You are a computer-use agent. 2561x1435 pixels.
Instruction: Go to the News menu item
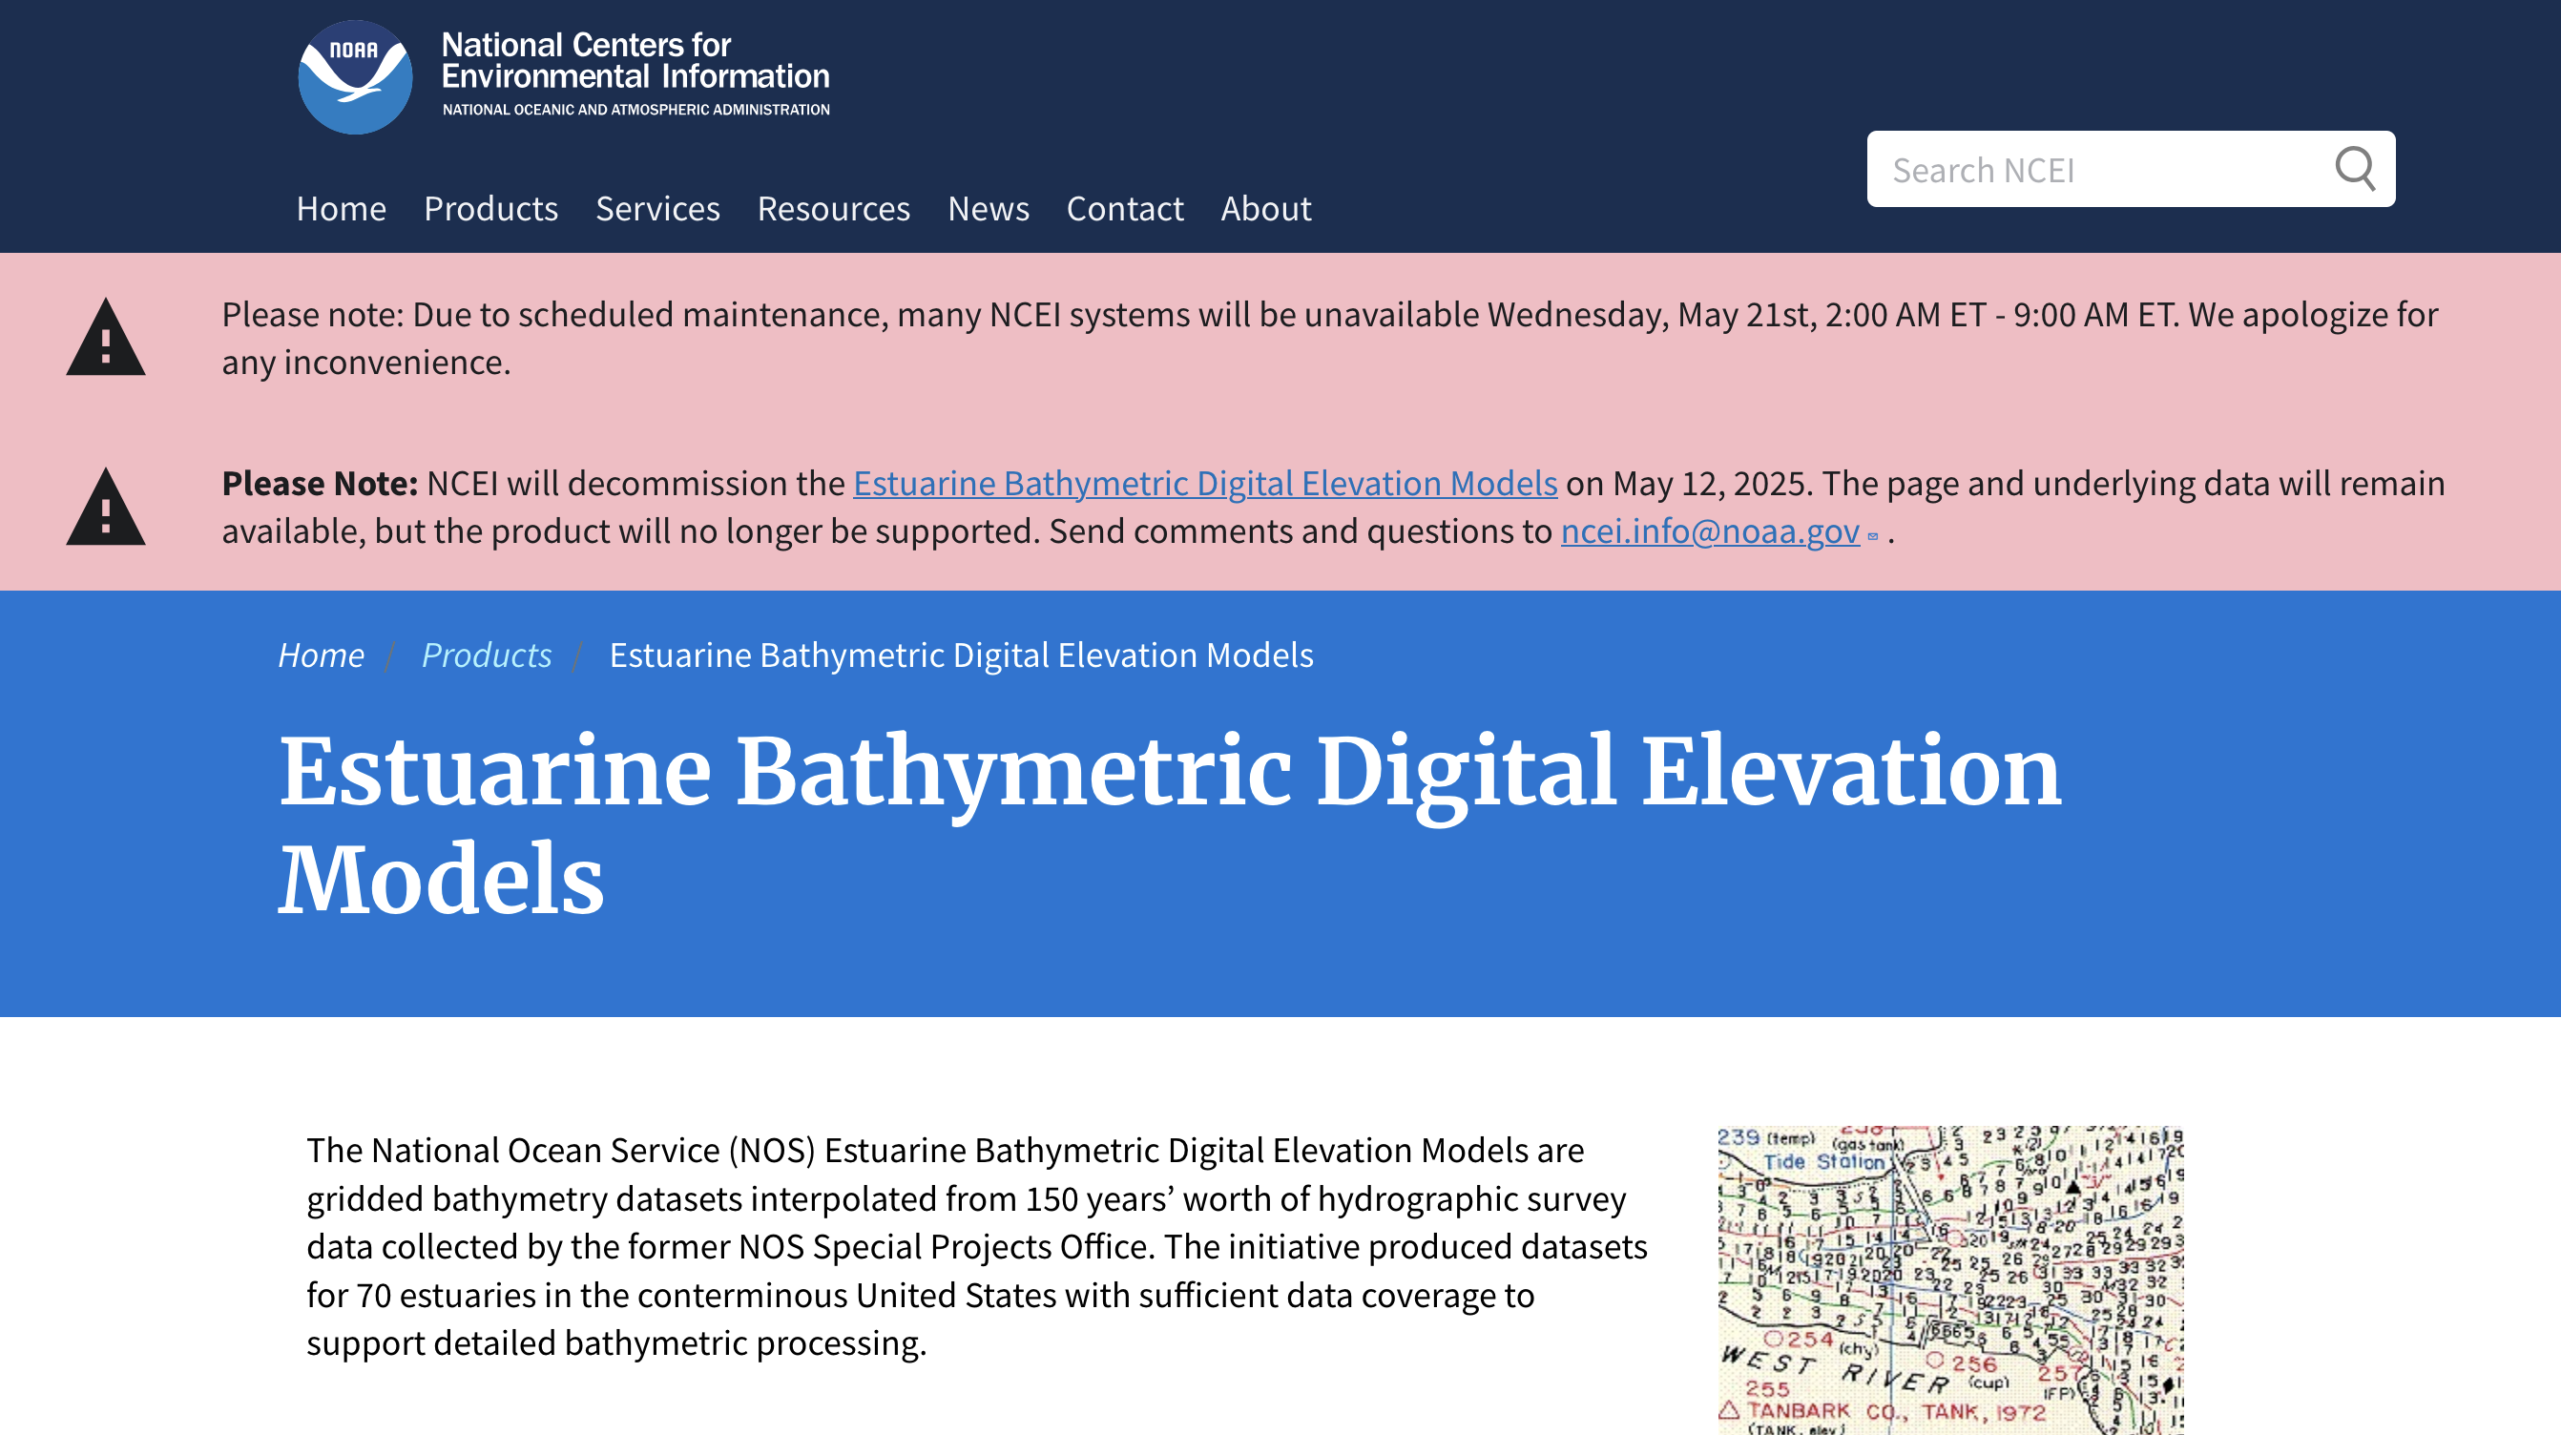coord(989,208)
